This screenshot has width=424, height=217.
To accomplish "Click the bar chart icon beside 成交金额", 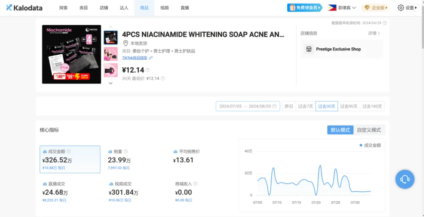I will (x=45, y=152).
